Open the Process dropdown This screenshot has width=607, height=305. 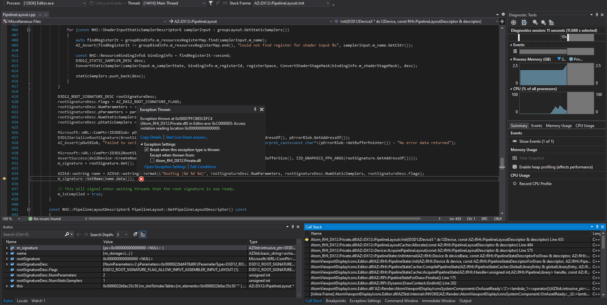(x=84, y=3)
